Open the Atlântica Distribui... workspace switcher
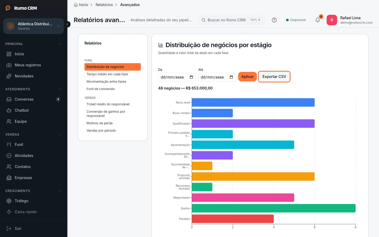Screen dimensions: 379x237 (33, 26)
